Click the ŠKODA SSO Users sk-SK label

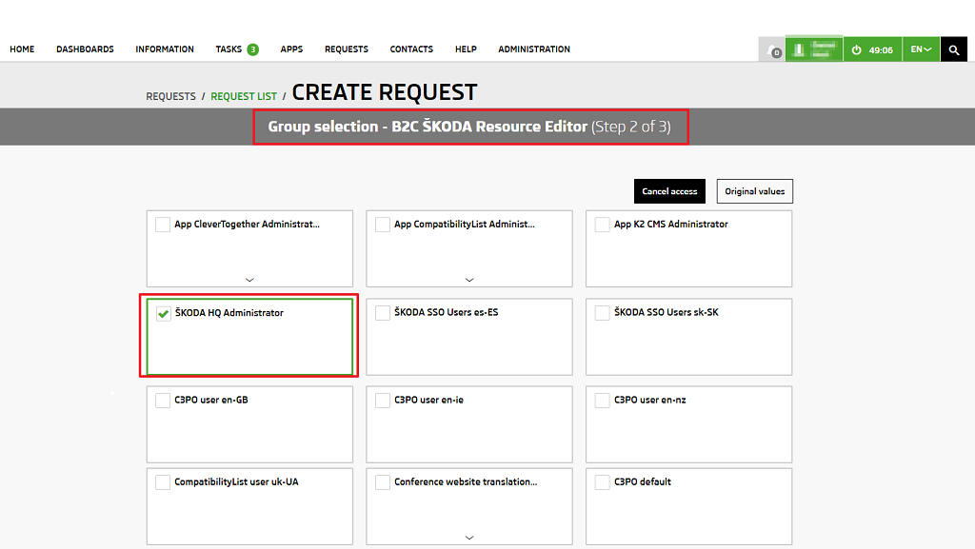coord(666,312)
